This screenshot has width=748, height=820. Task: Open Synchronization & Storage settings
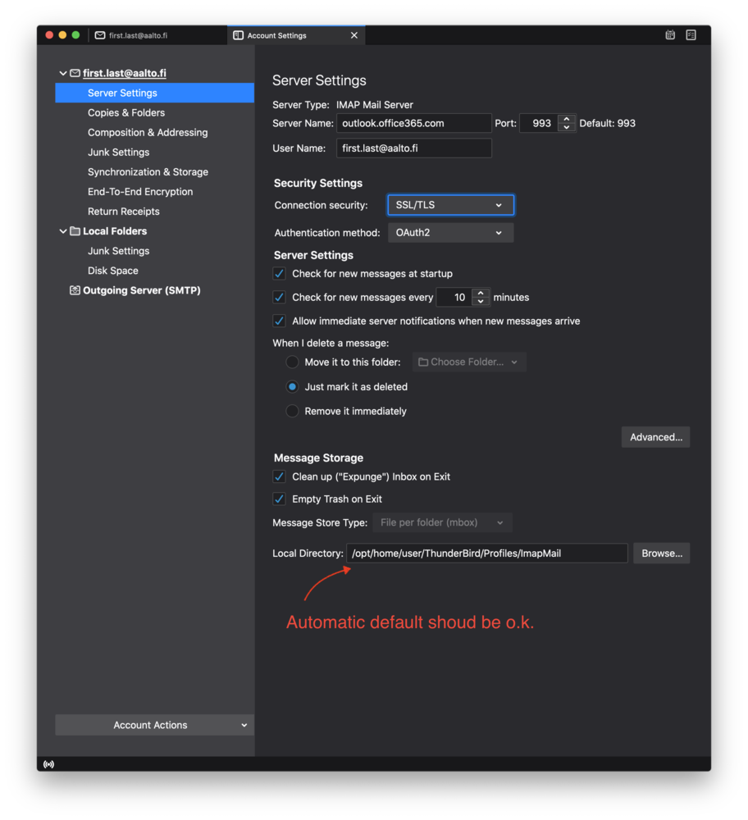point(148,172)
